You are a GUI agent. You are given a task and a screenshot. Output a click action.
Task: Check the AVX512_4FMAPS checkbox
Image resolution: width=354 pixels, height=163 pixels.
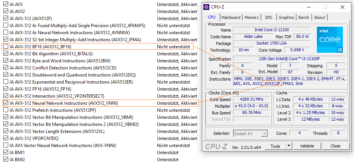tap(6, 26)
